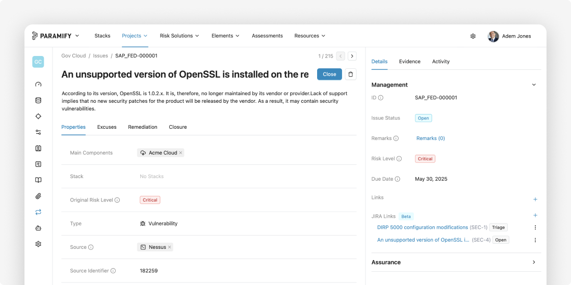
Task: Open the robot icon in sidebar
Action: 38,228
